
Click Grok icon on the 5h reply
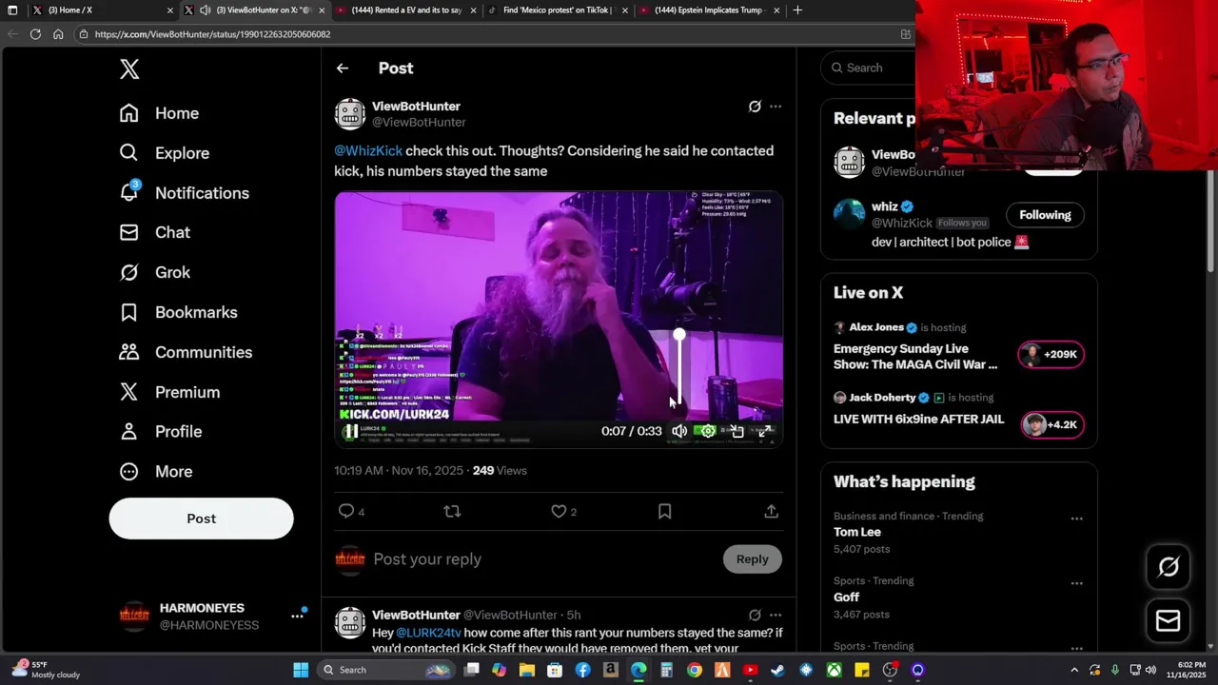click(755, 615)
